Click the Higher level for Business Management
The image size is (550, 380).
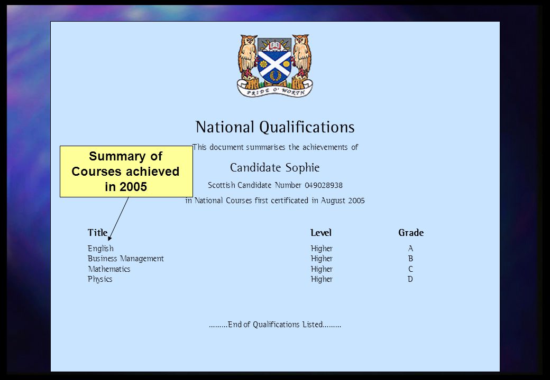(322, 259)
